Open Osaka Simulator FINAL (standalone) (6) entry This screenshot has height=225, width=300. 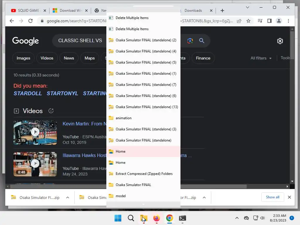click(x=143, y=96)
